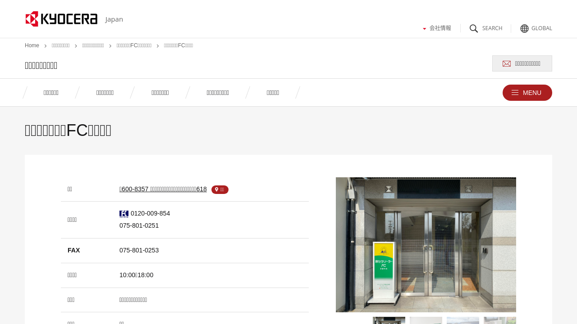Click the large building entrance photo

coord(426,244)
